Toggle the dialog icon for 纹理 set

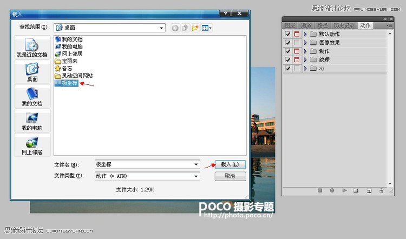coord(297,59)
